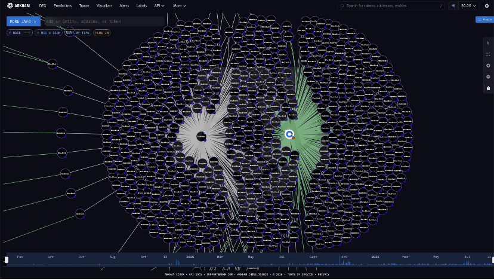Viewport: 494px width, 279px height.
Task: Zoom in on the graph
Action: coord(488,66)
